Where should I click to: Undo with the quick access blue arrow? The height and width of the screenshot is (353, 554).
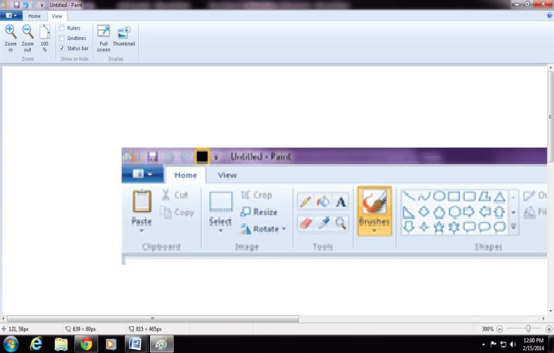click(x=25, y=5)
